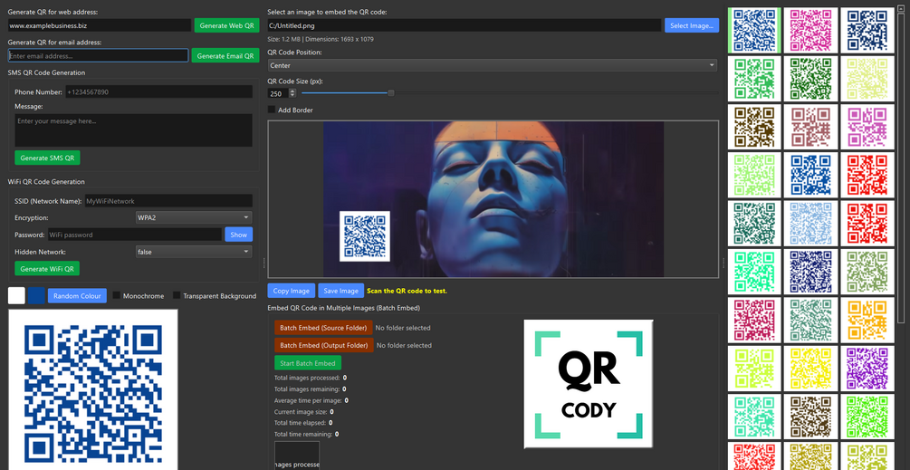
Task: Click the QR size value field 250
Action: point(278,93)
